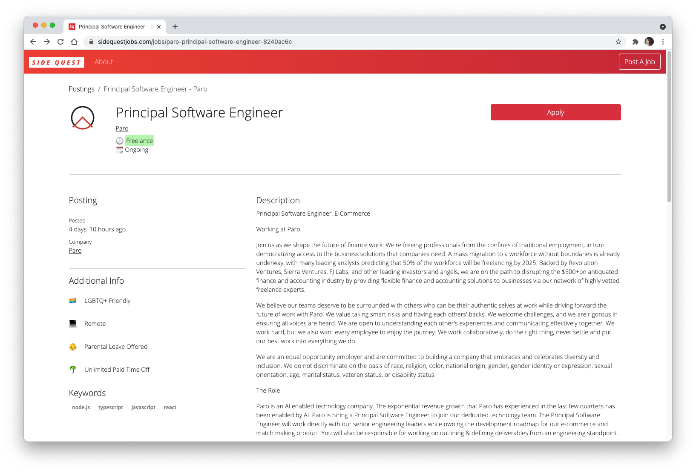Open the Paro link under the job title
The image size is (696, 473).
tap(122, 128)
